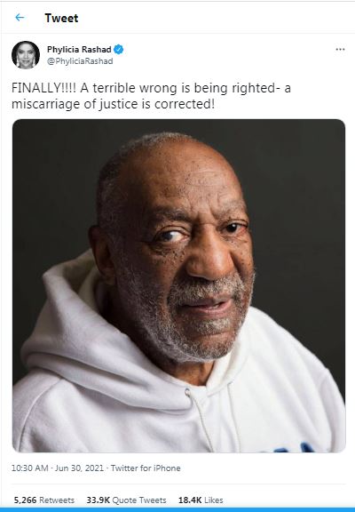The height and width of the screenshot is (512, 355).
Task: View the 5,266 Retweets list
Action: click(x=44, y=500)
